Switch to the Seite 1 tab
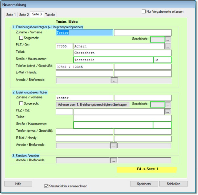Viewport: 198px width, 195px height. [x=11, y=14]
